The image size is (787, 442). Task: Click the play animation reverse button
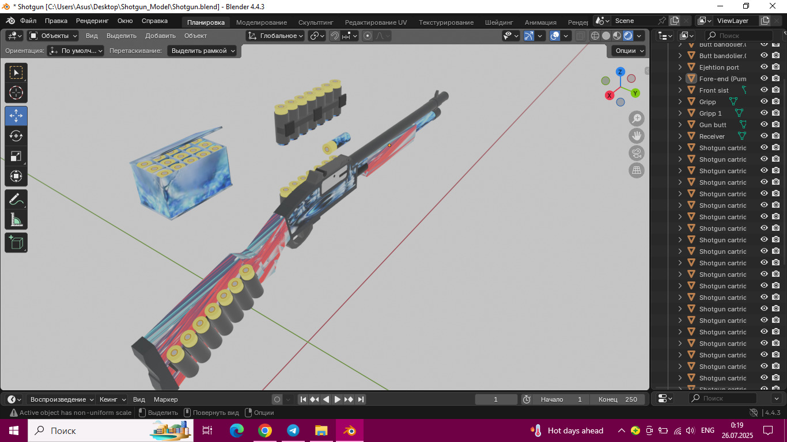(326, 399)
